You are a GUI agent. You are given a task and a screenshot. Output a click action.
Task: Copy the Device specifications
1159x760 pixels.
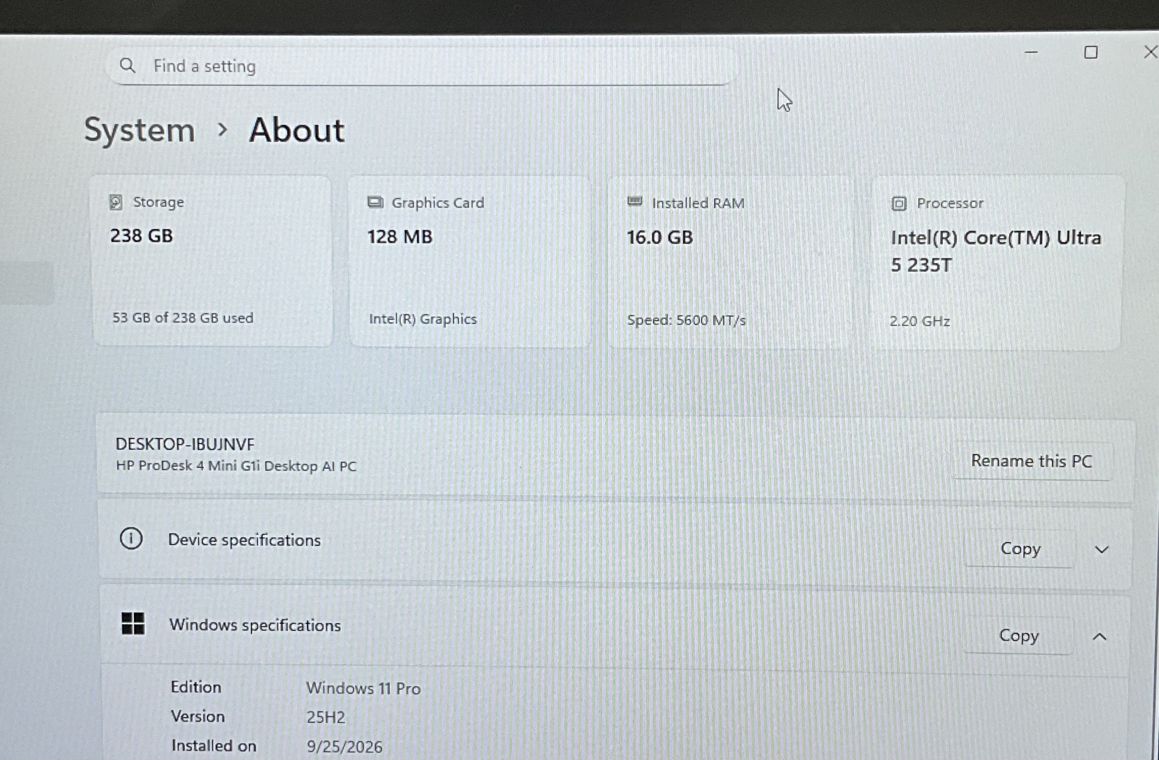tap(1020, 549)
